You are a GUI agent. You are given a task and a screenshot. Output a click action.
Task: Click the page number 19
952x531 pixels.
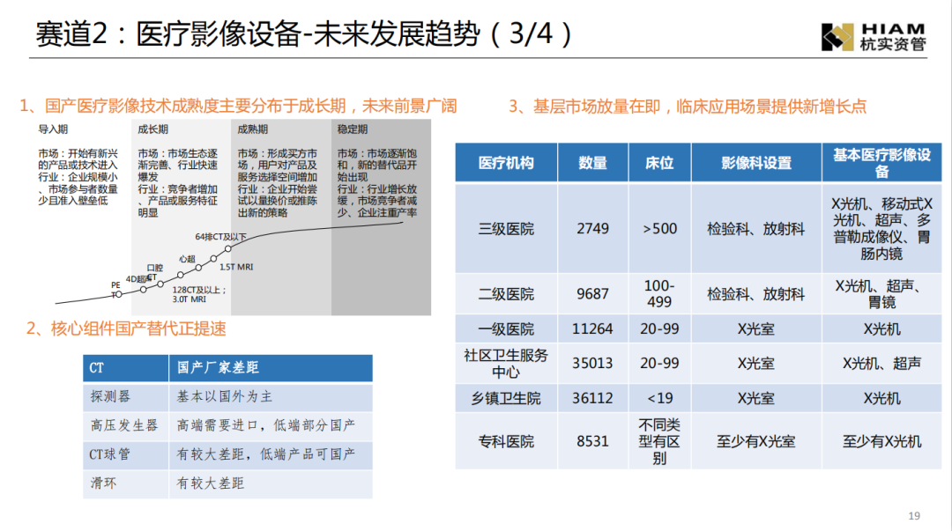913,515
